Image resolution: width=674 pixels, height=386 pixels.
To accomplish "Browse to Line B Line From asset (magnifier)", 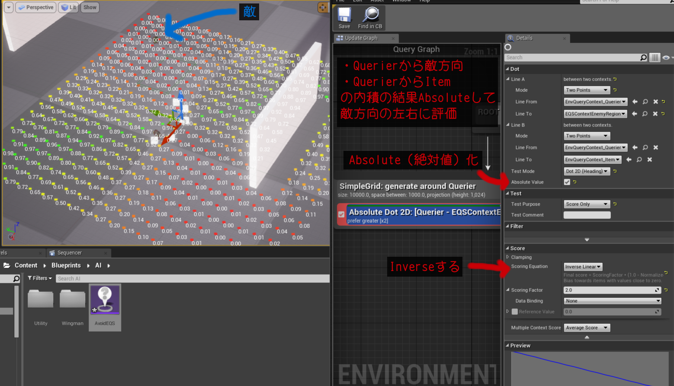I will 645,147.
